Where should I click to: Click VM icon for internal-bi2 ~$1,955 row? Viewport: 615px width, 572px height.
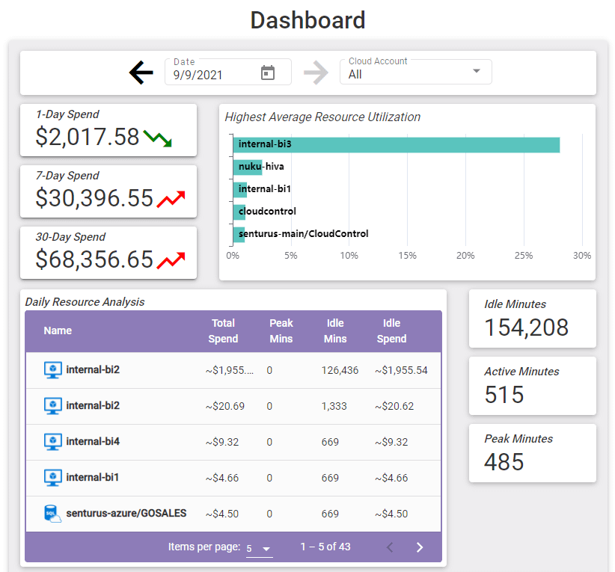(52, 370)
